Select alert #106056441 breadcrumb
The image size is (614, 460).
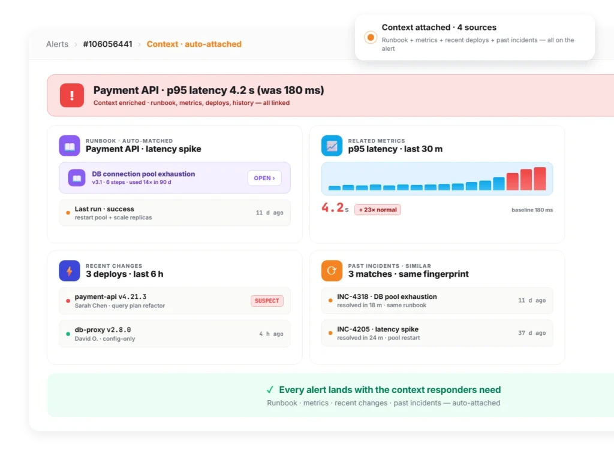click(x=108, y=44)
